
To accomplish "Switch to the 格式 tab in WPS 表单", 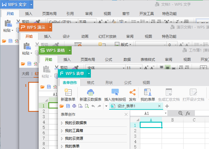I will (90, 82).
